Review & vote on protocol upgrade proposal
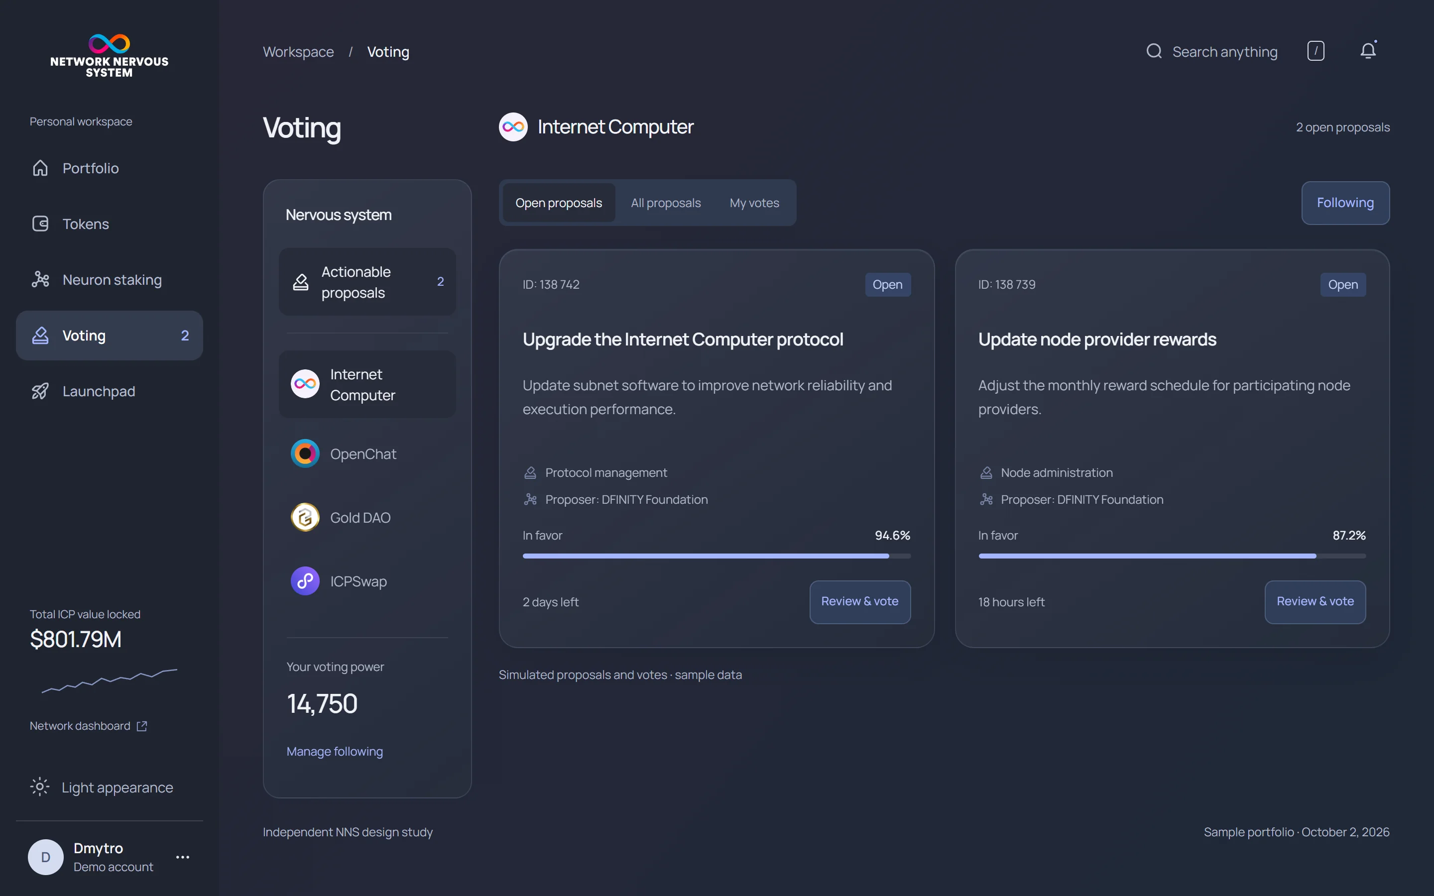This screenshot has width=1434, height=896. coord(860,601)
